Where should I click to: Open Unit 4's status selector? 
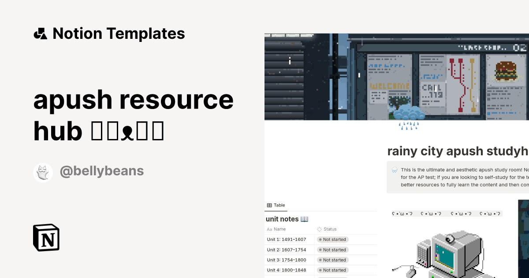(x=332, y=270)
